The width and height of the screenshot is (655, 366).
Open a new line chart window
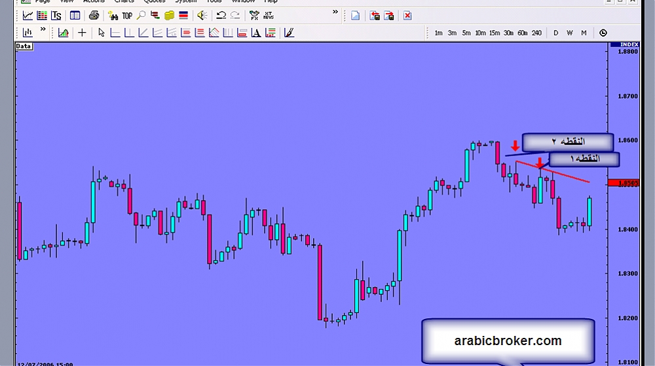pyautogui.click(x=28, y=16)
